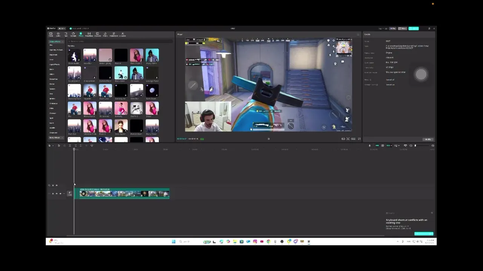Select the video clip on the timeline
Image resolution: width=483 pixels, height=271 pixels.
point(122,193)
